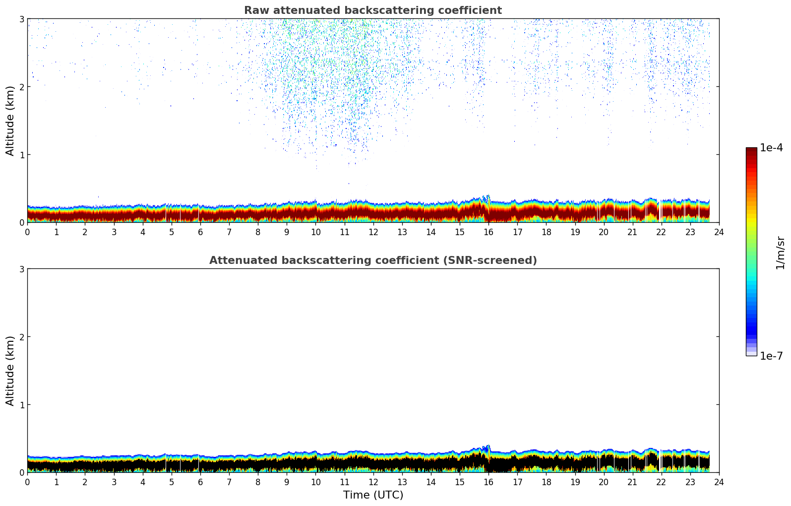
Task: Click the top plot's "Altitude (km)" label
Action: [x=10, y=121]
